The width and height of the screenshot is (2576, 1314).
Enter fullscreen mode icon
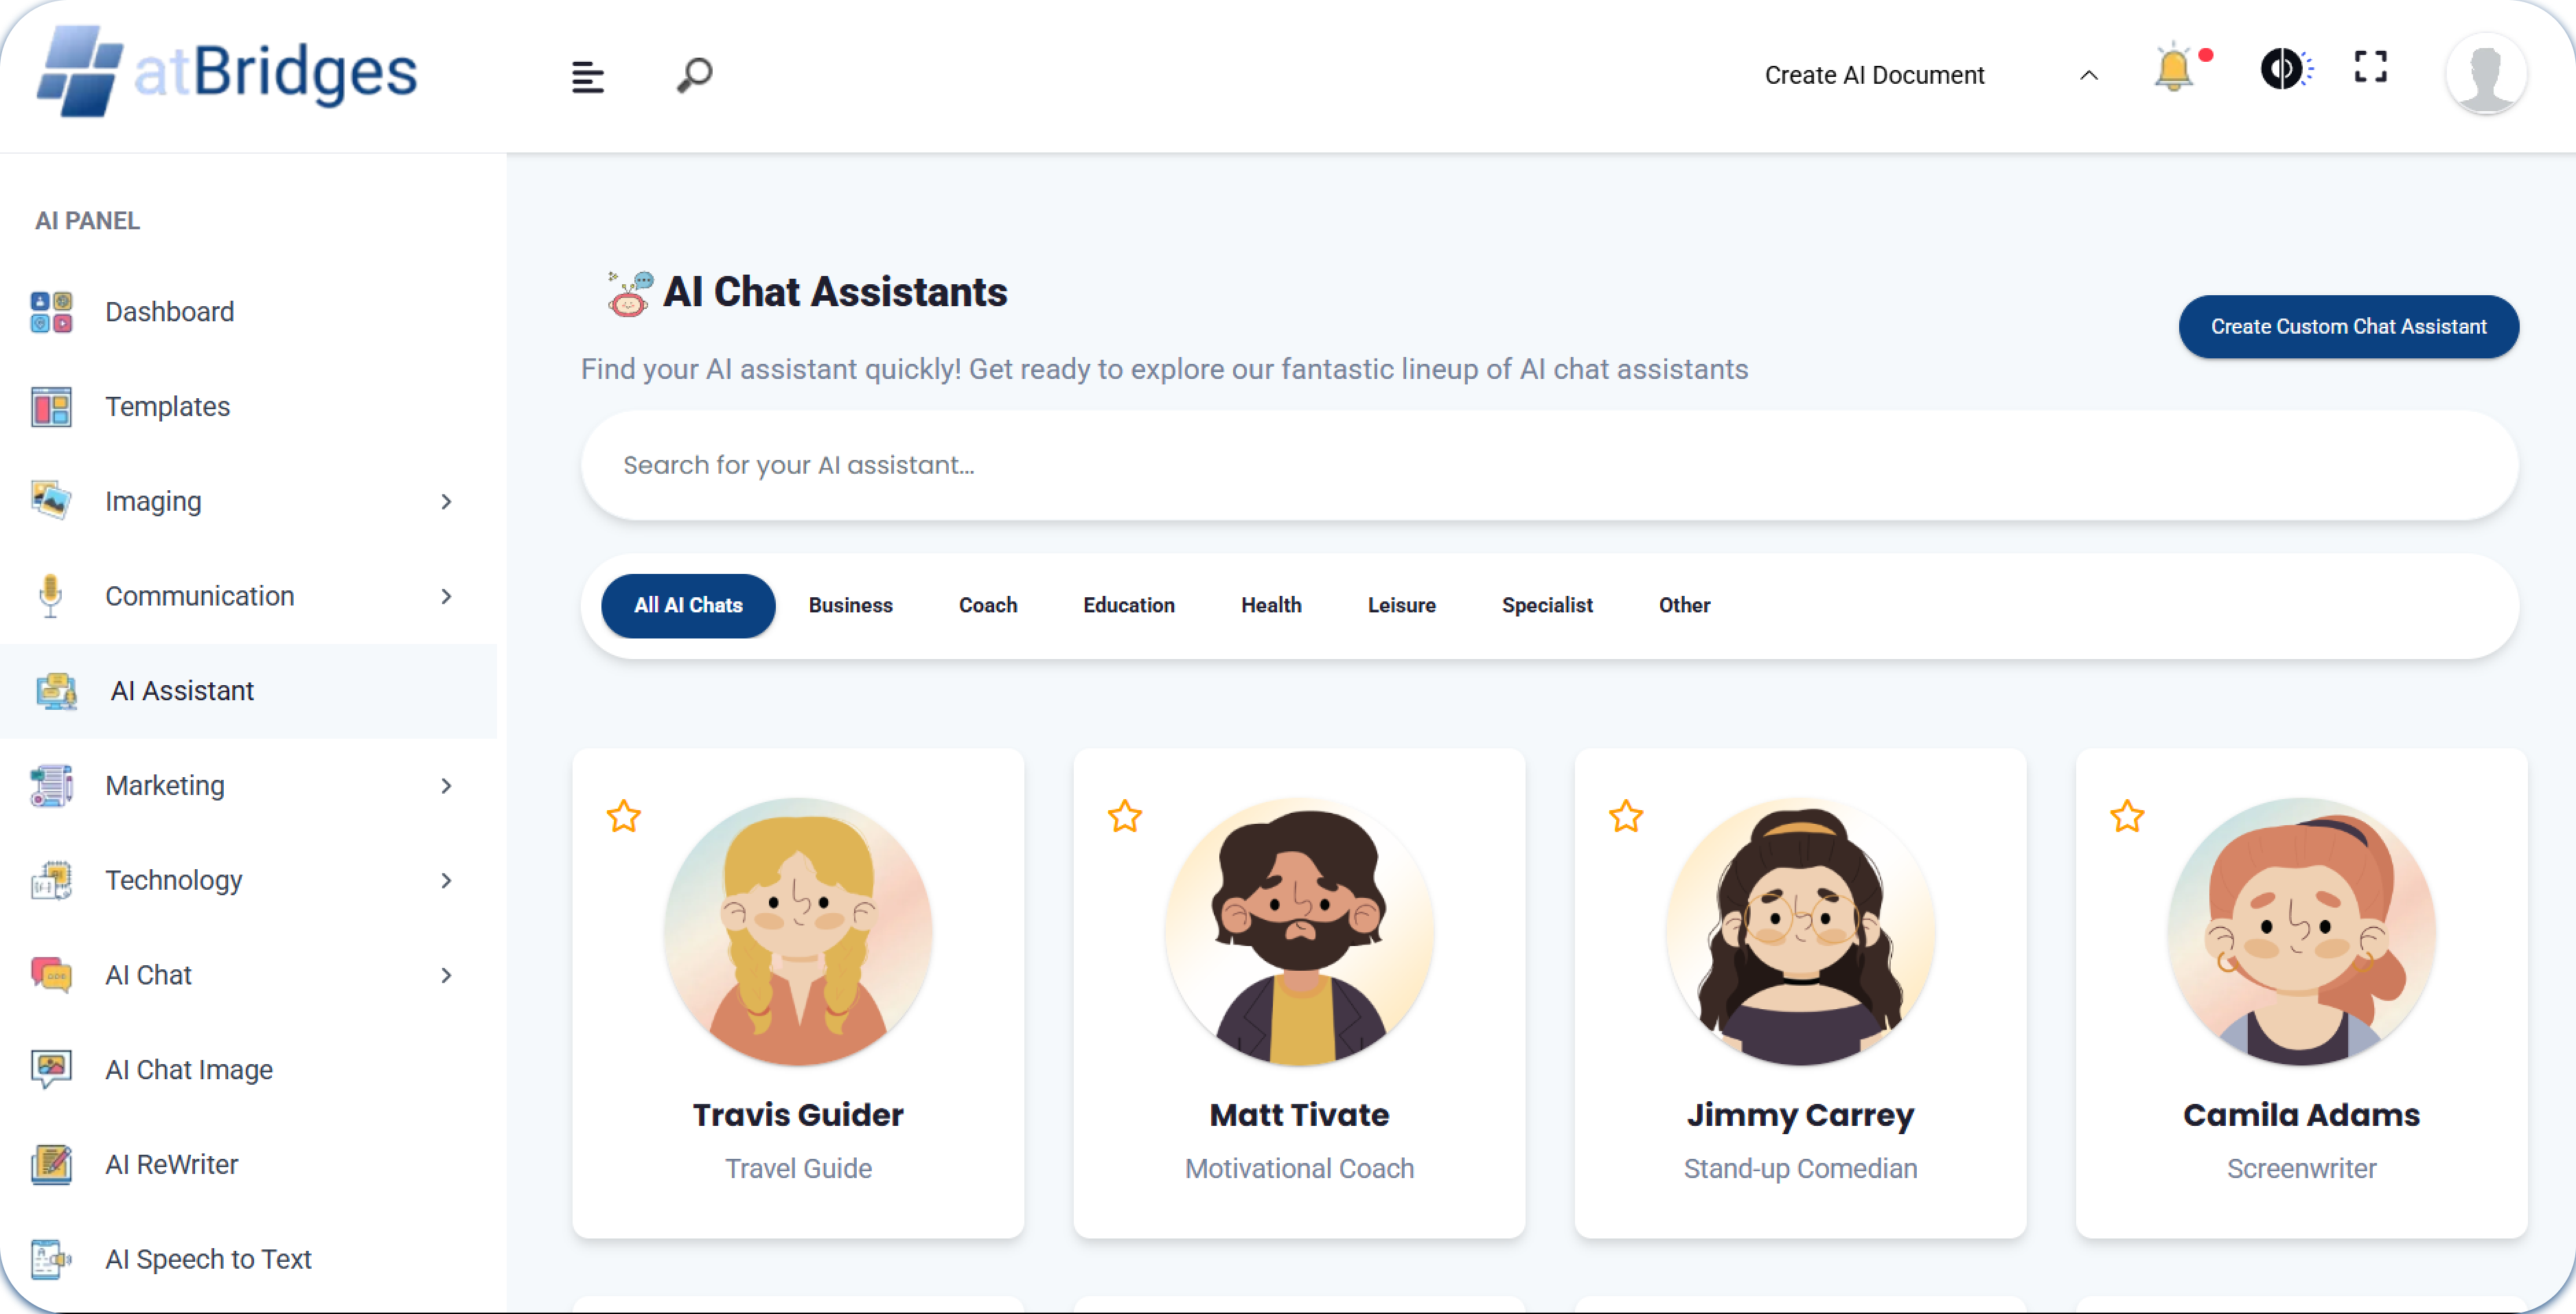coord(2370,67)
